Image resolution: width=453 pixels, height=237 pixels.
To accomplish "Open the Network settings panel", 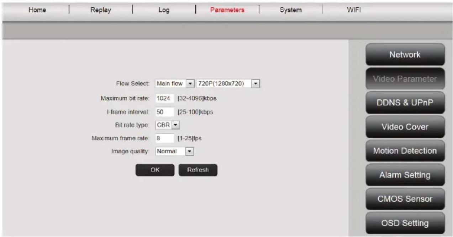I will click(405, 55).
